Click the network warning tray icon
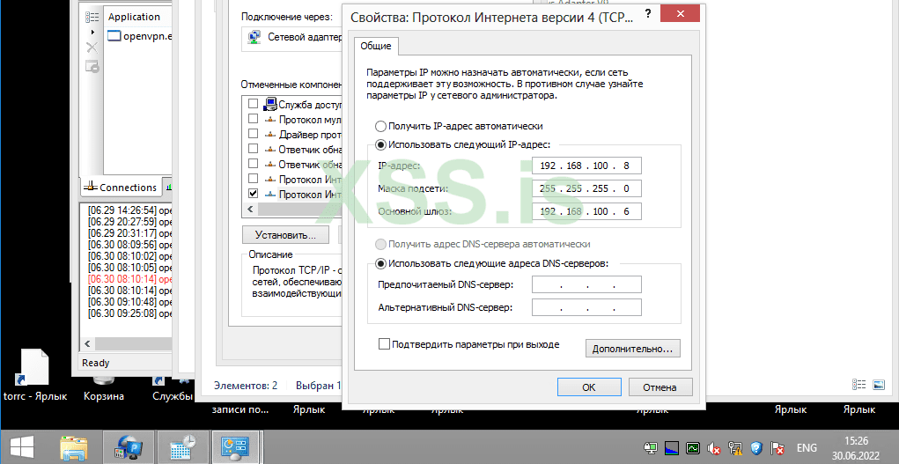This screenshot has width=899, height=464. 735,448
